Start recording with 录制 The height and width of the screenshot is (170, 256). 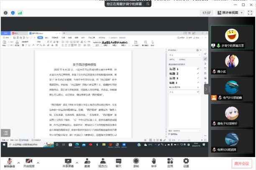(136, 163)
